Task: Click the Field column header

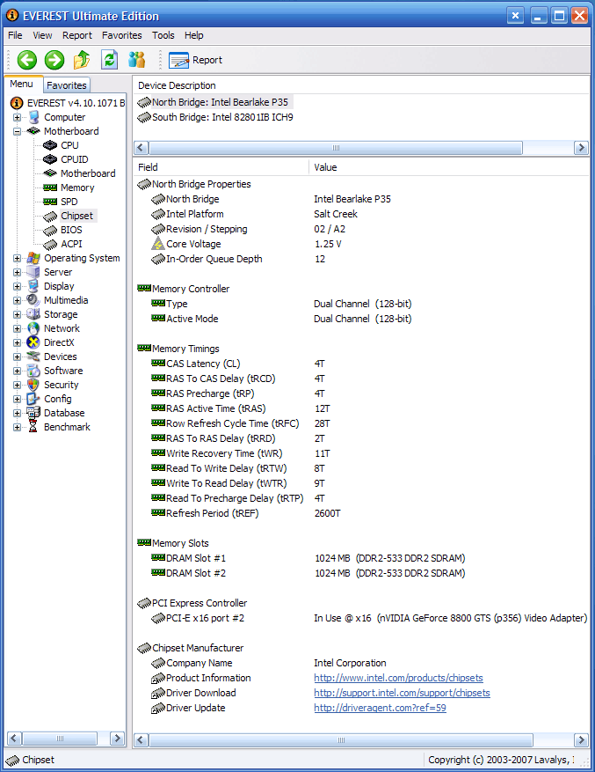Action: pos(221,167)
